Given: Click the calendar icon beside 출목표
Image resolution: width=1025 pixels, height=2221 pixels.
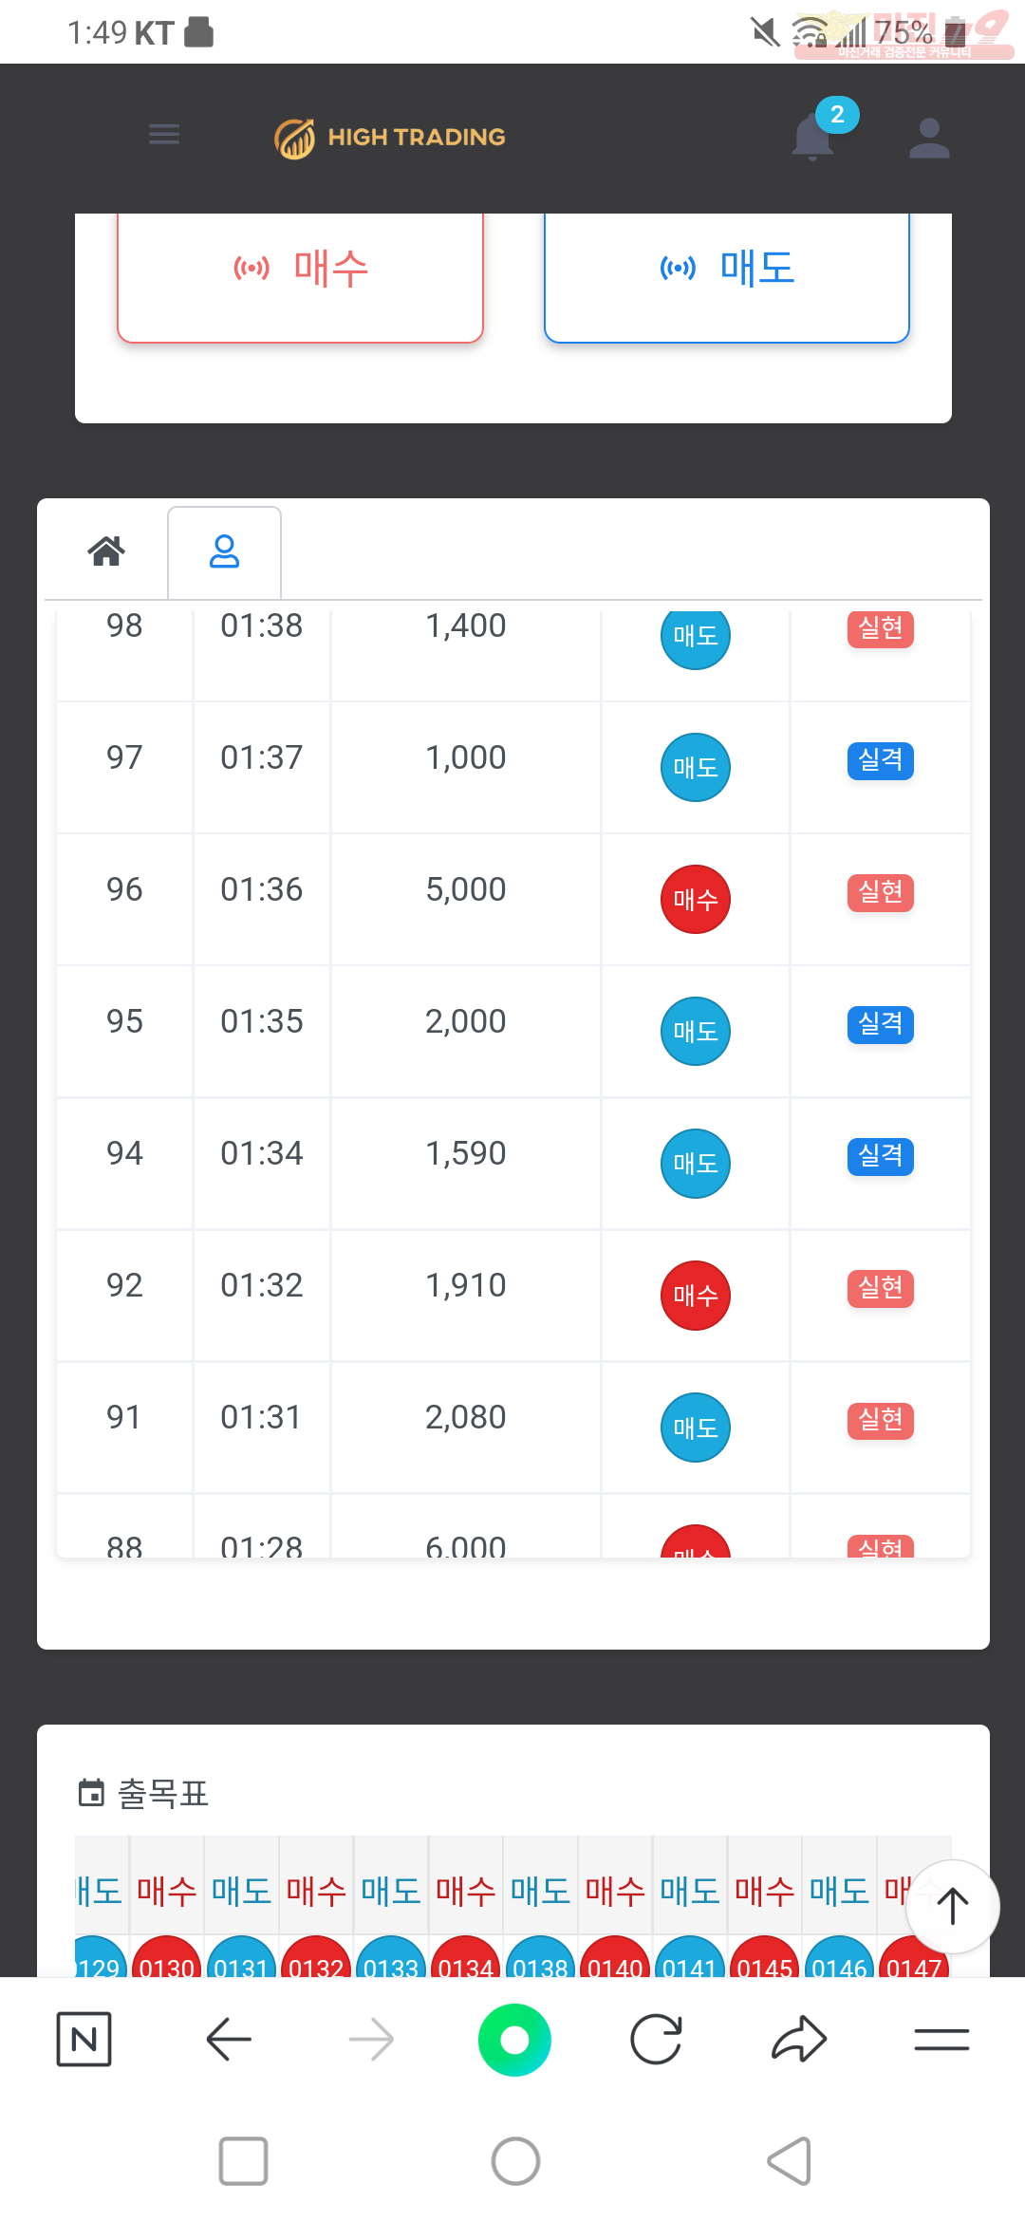Looking at the screenshot, I should pyautogui.click(x=91, y=1793).
